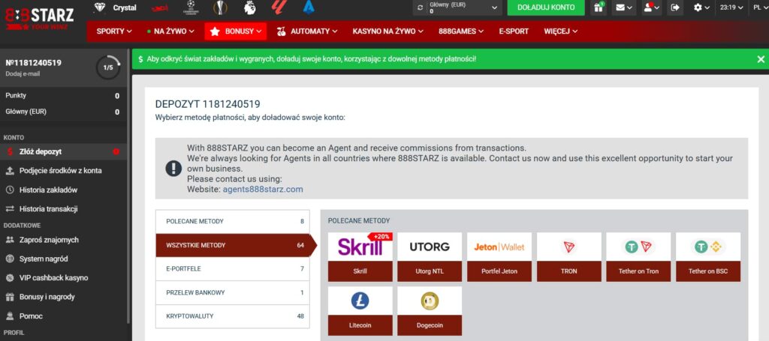Go to the E-SPORT section

[x=514, y=31]
